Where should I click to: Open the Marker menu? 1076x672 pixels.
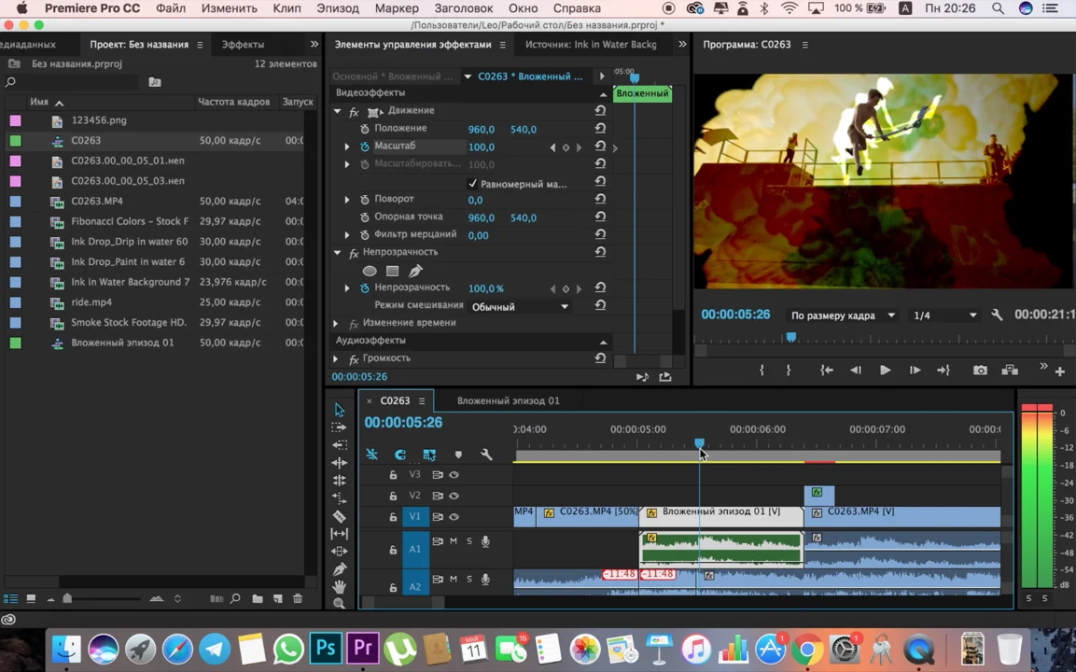click(x=397, y=8)
